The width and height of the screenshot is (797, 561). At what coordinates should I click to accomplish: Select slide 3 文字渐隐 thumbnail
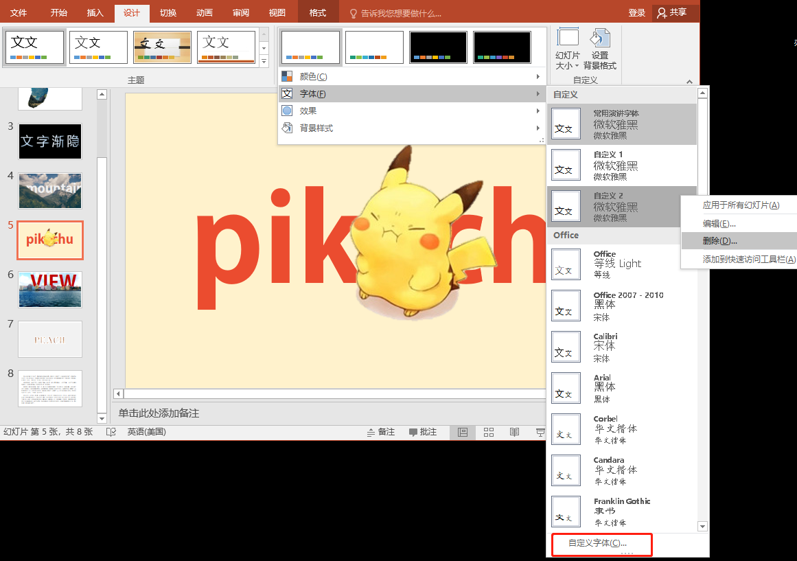pyautogui.click(x=50, y=141)
